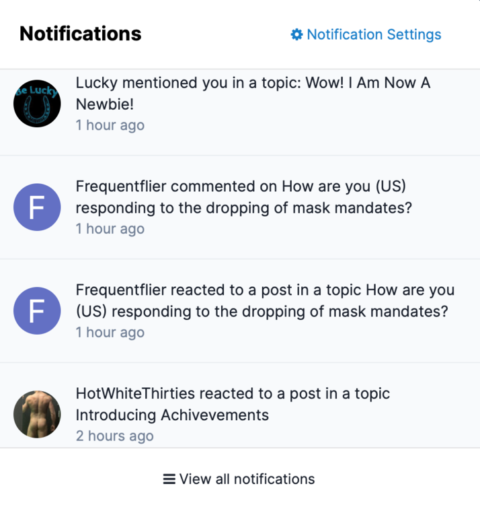Viewport: 480px width, 505px height.
Task: Click the '2 hours ago' timestamp
Action: pyautogui.click(x=114, y=436)
